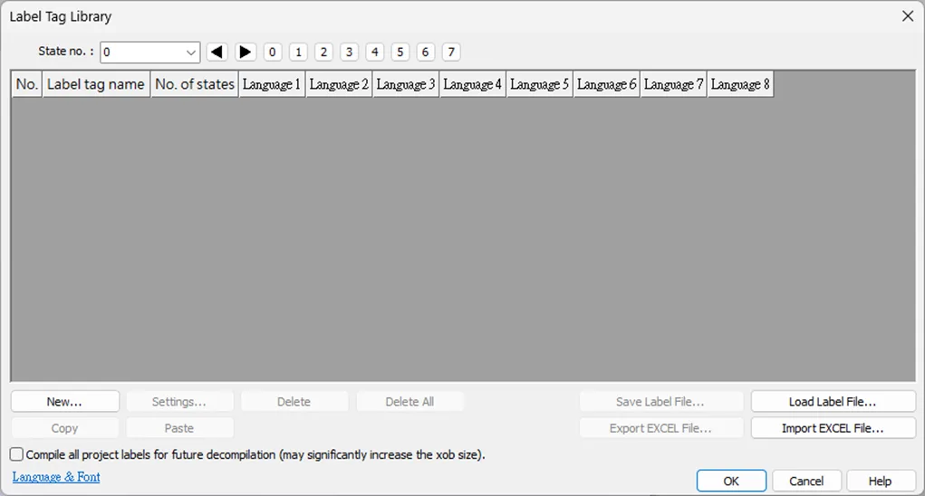The height and width of the screenshot is (496, 925).
Task: Select state number 7 button
Action: [x=451, y=52]
